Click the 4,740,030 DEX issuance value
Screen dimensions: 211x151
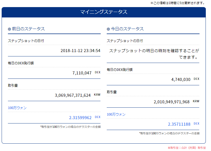click(x=181, y=80)
